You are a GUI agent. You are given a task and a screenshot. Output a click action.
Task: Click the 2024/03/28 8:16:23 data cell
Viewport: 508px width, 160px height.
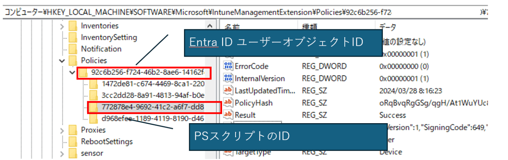coord(410,91)
